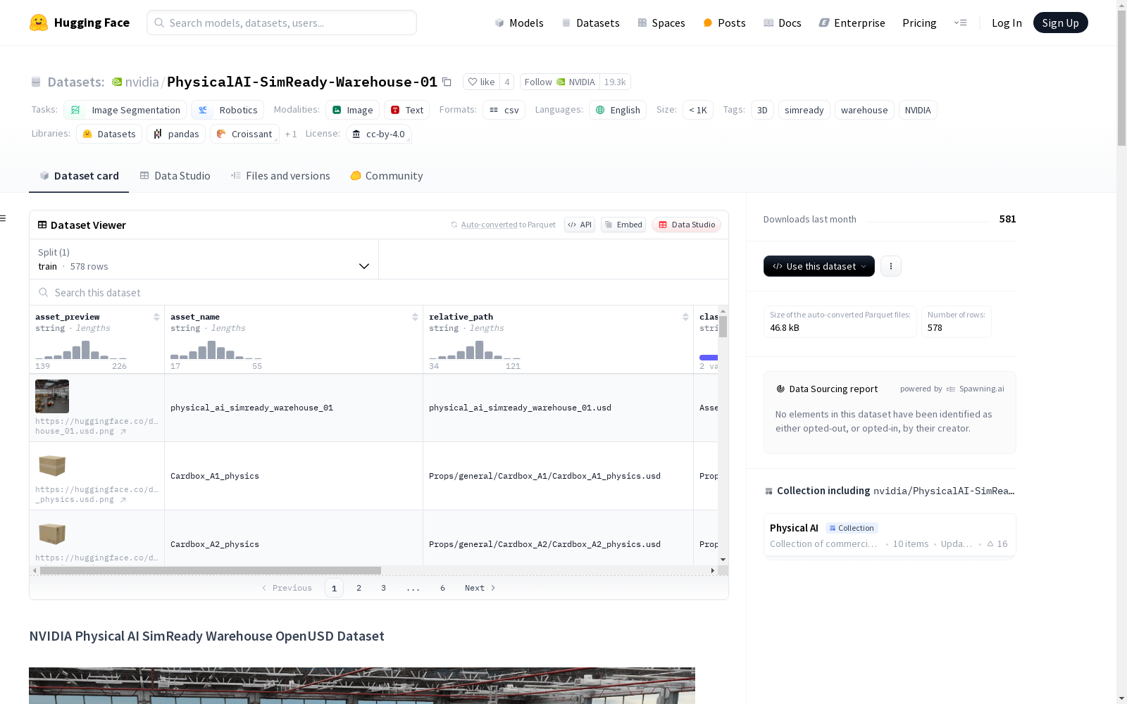Click the table horizontal scrollbar thumb
The height and width of the screenshot is (704, 1127).
pos(211,570)
